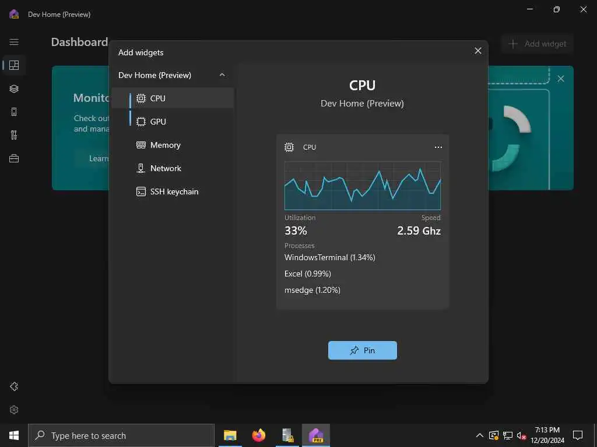
Task: Launch Firefox from the taskbar
Action: (258, 435)
